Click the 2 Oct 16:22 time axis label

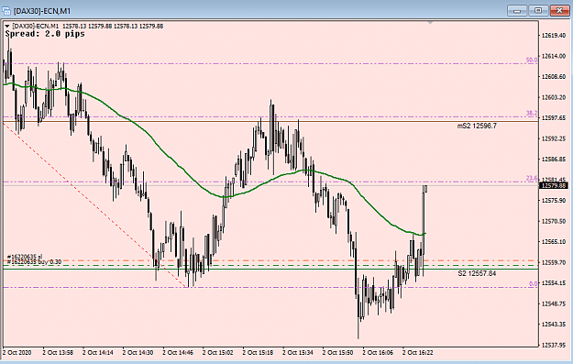tap(418, 353)
